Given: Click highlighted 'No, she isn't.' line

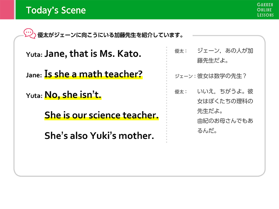Looking at the screenshot, I should click(73, 95).
